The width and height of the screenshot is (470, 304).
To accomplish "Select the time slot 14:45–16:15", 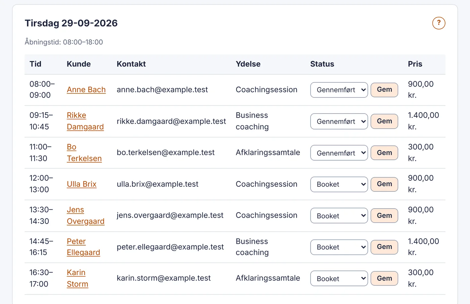I will 41,247.
